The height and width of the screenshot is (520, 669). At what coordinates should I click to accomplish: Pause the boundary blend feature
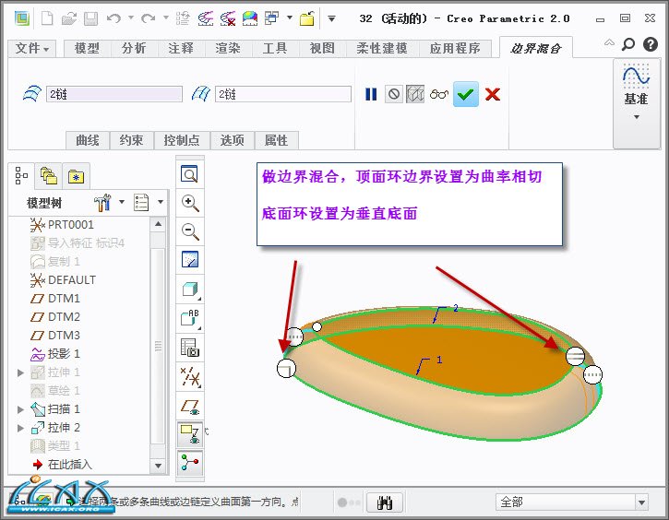[x=371, y=94]
